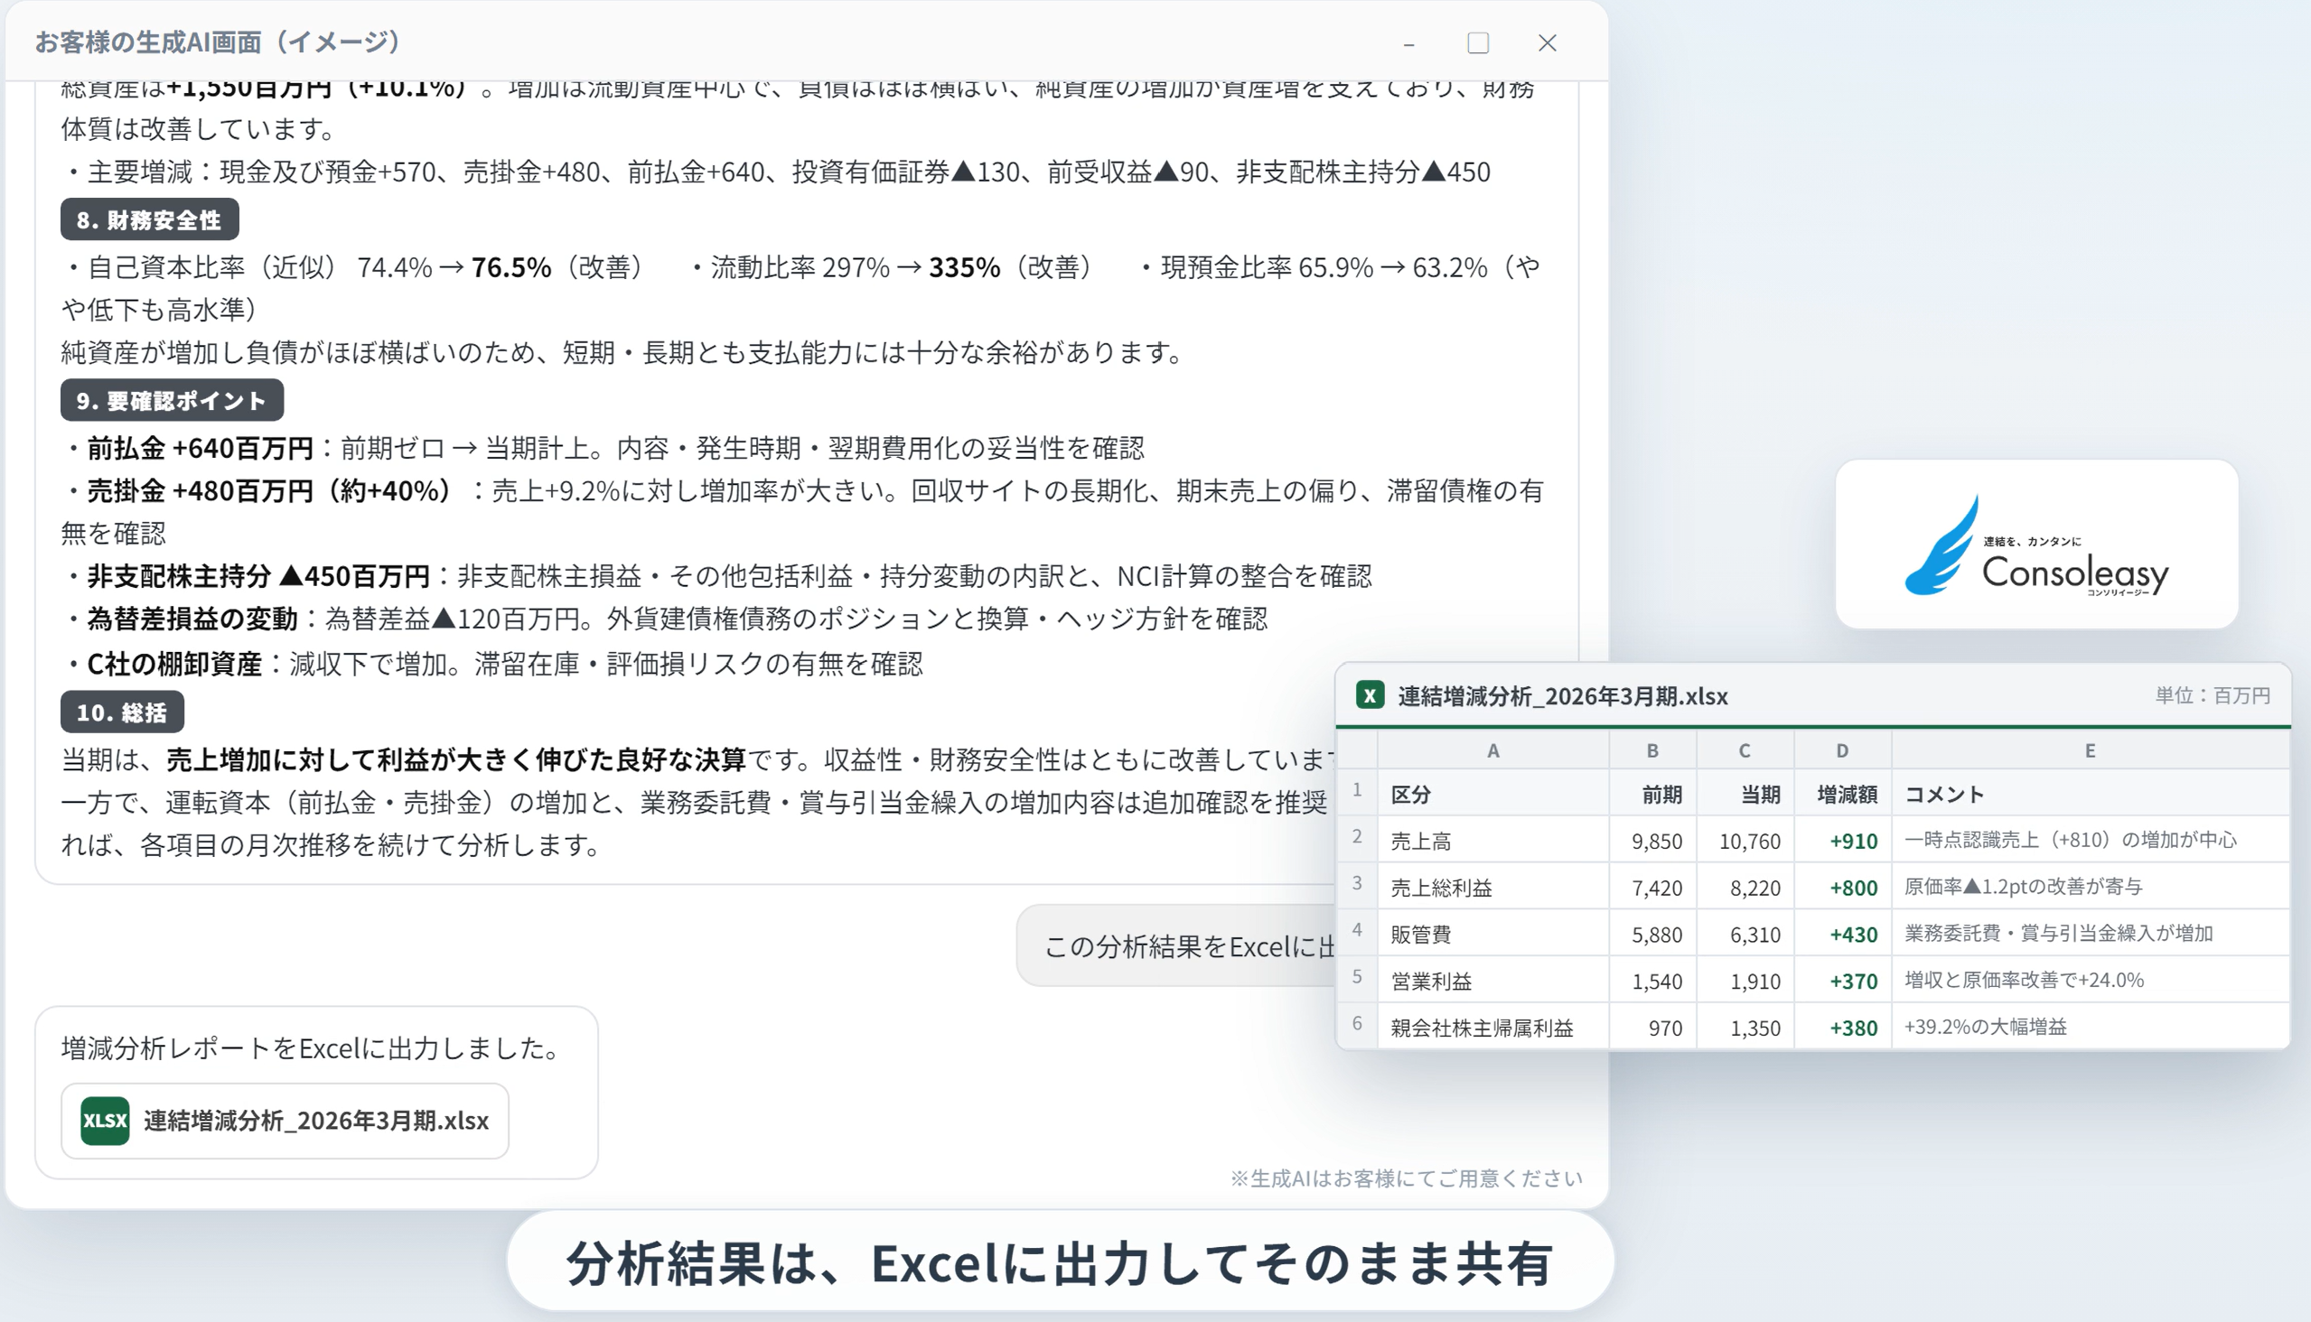Viewport: 2311px width, 1322px height.
Task: Select column C header in spreadsheet
Action: click(x=1745, y=751)
